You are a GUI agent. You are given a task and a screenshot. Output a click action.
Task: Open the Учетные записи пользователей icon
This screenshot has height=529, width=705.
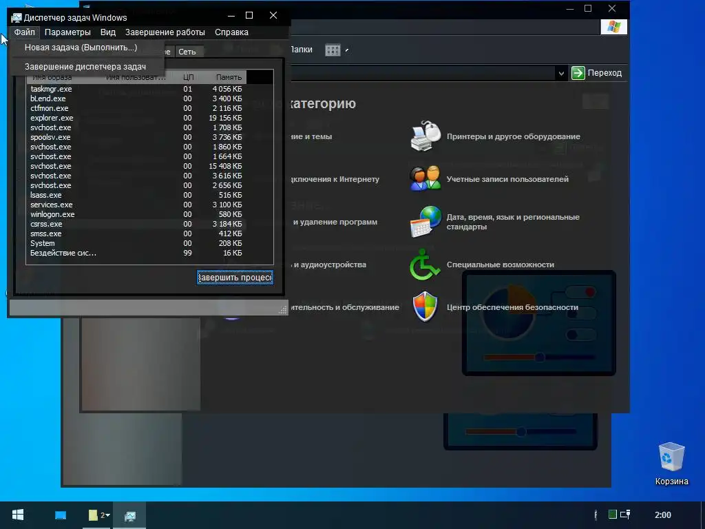[425, 178]
